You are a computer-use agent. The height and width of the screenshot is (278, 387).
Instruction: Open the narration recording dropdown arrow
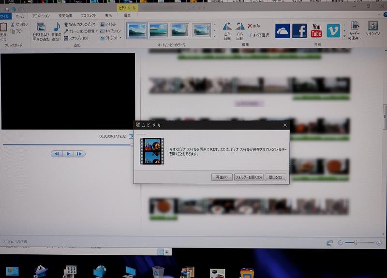tap(97, 31)
